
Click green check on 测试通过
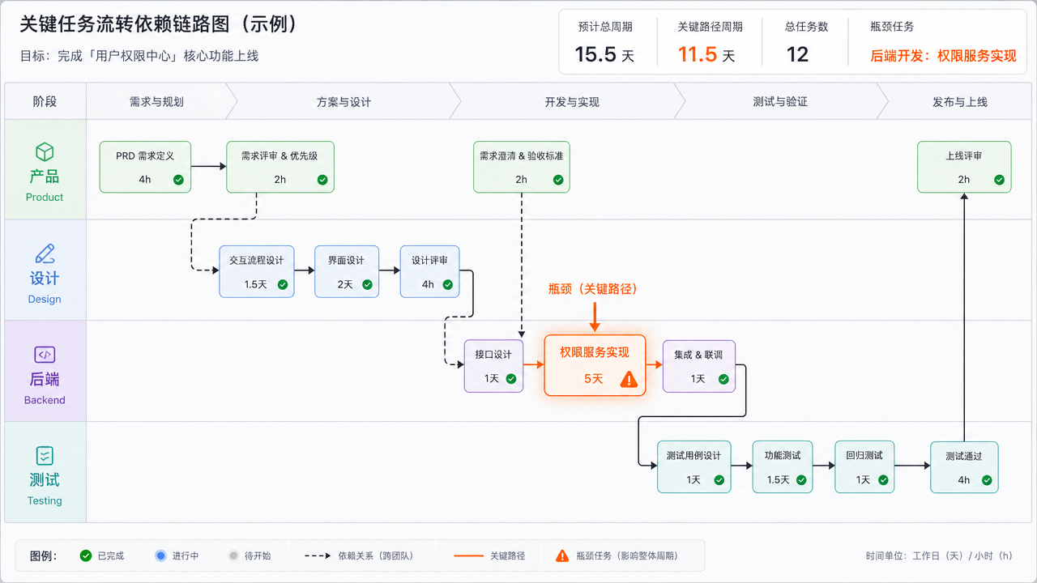pyautogui.click(x=987, y=479)
